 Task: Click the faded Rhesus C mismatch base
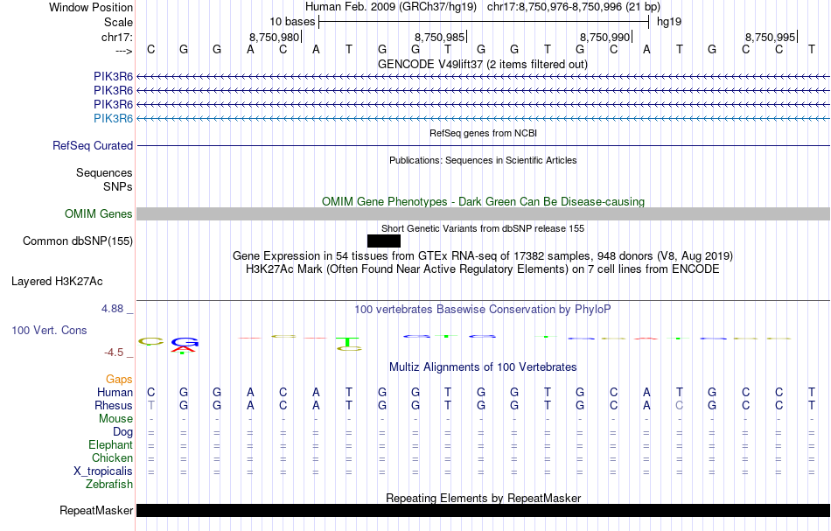(x=680, y=405)
